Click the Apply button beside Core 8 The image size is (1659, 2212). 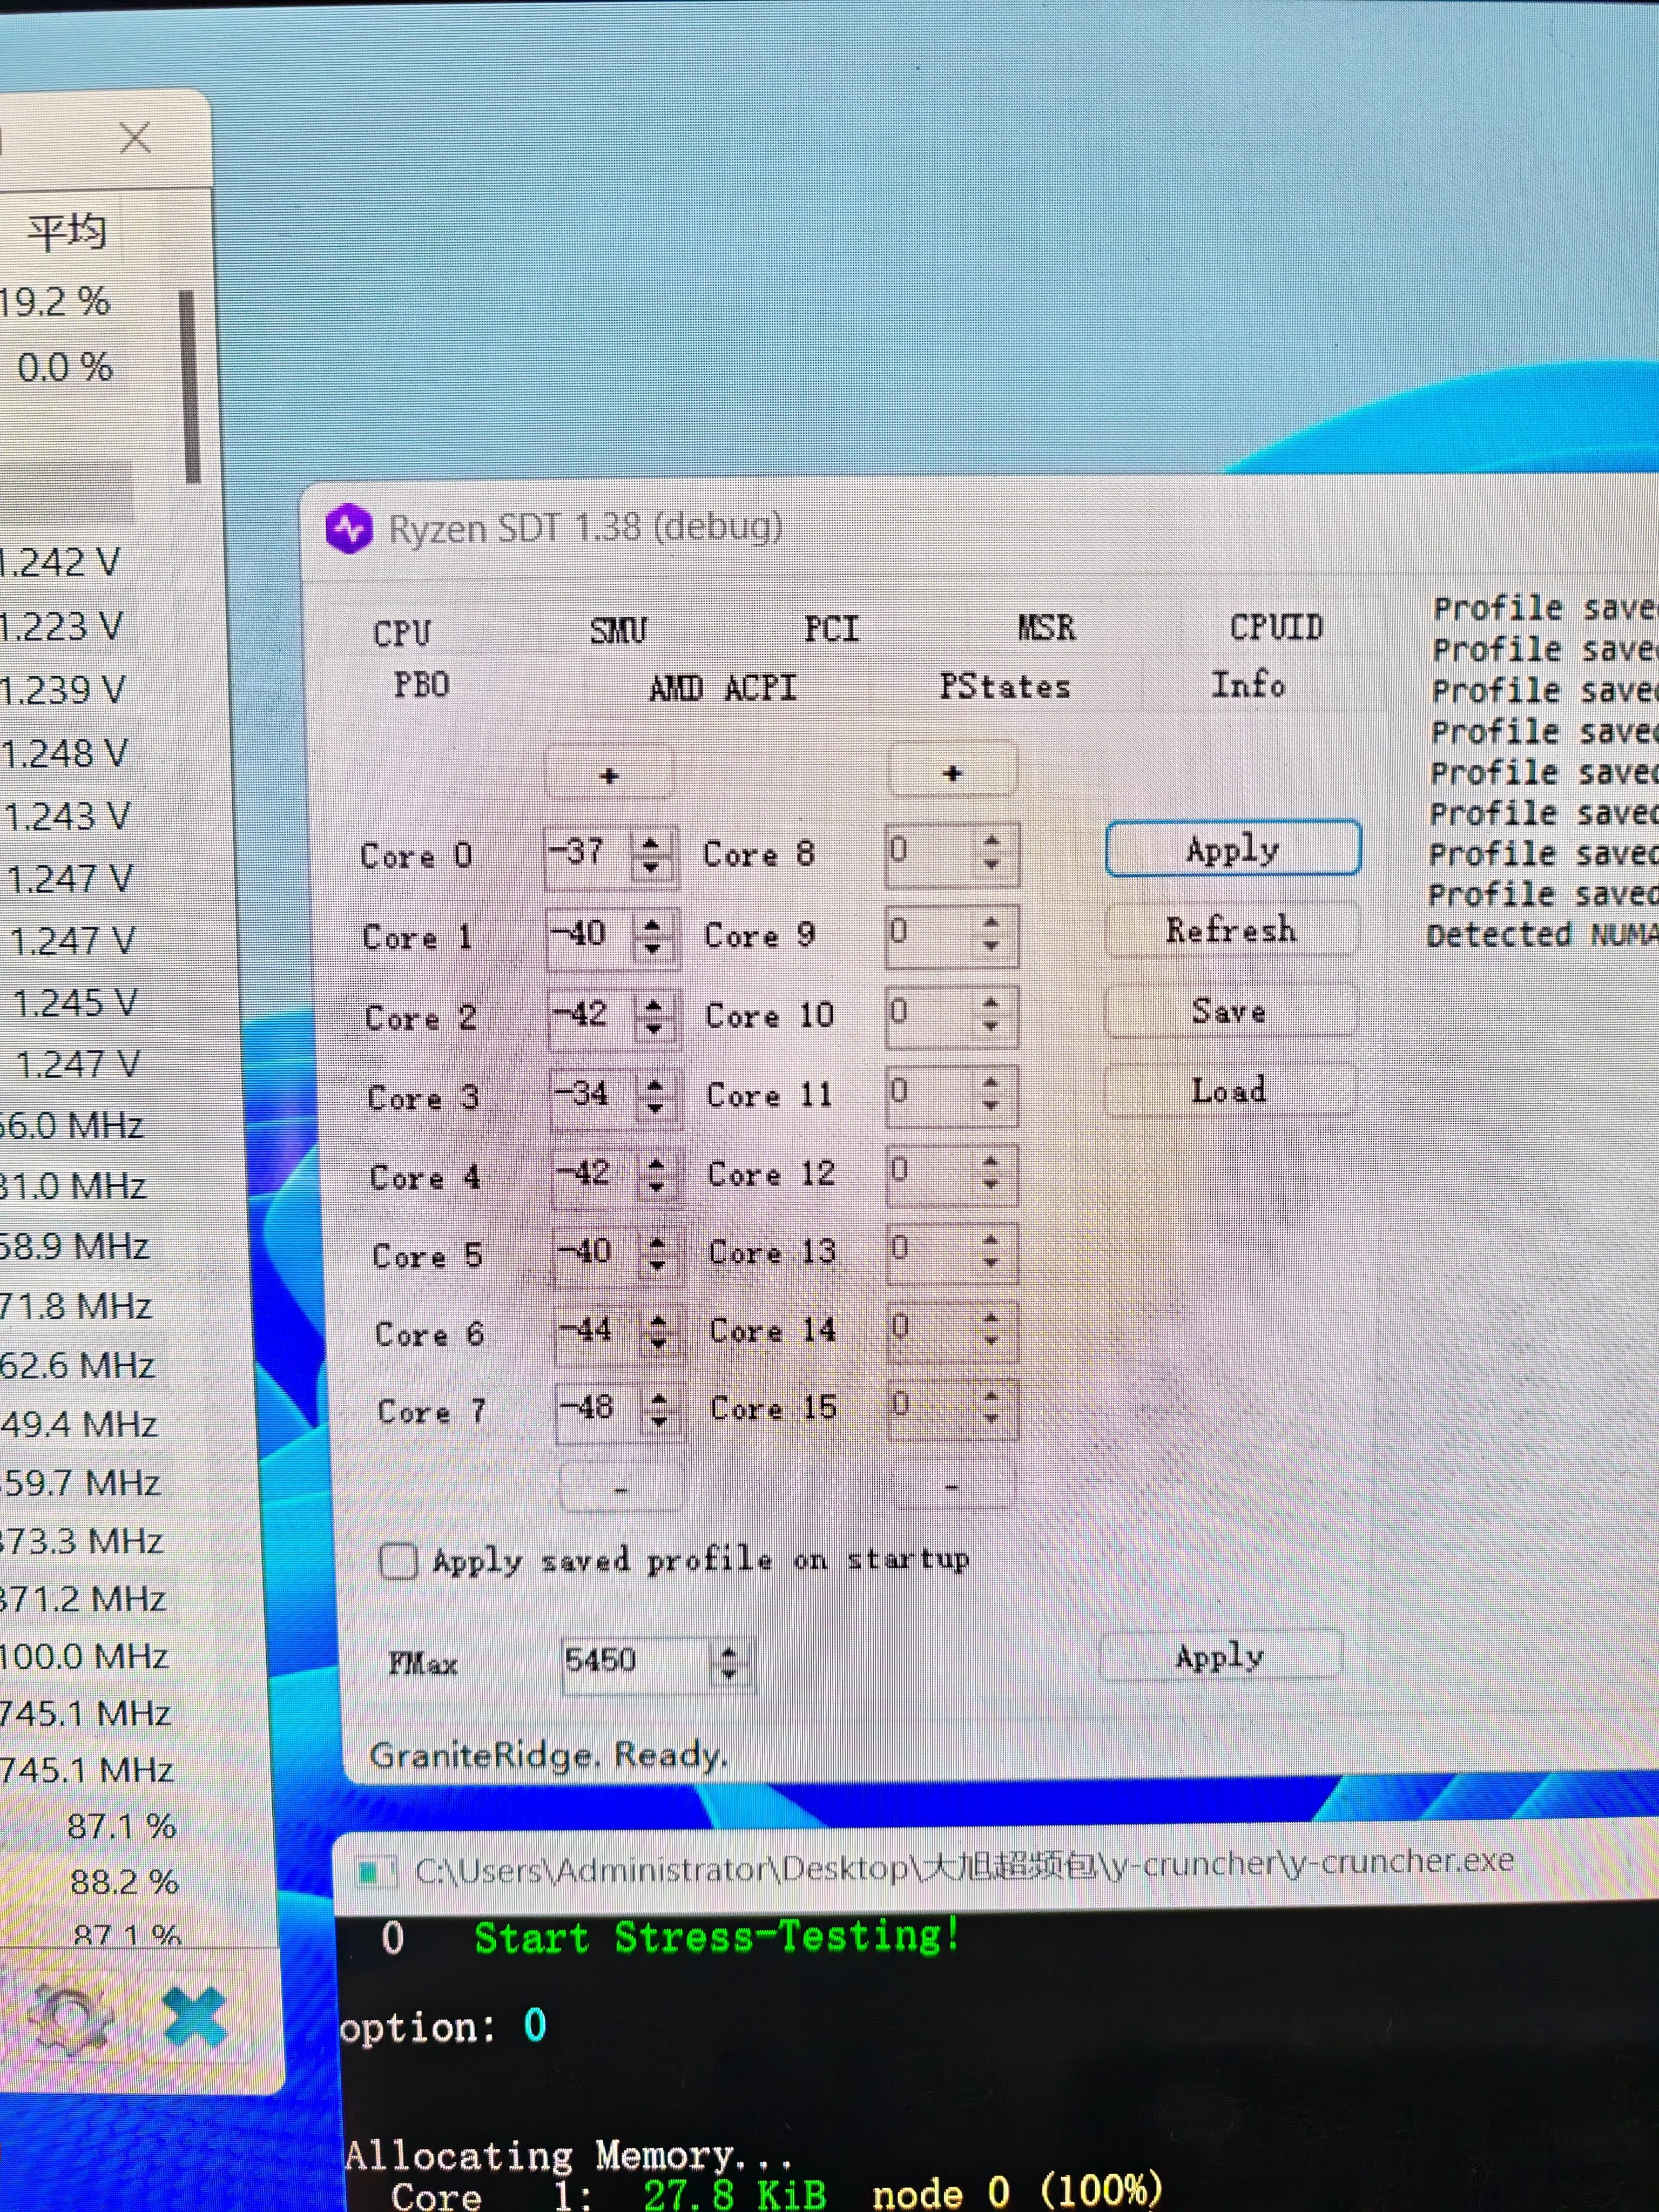pos(1233,849)
